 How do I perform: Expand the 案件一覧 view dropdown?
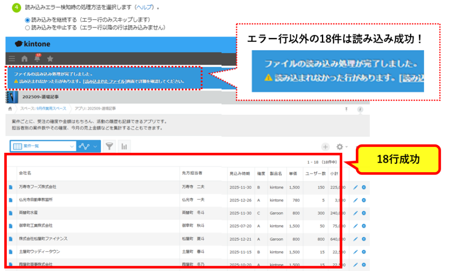(x=72, y=146)
